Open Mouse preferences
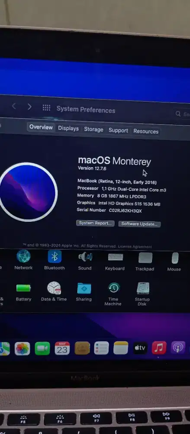The image size is (190, 434). coord(174,262)
